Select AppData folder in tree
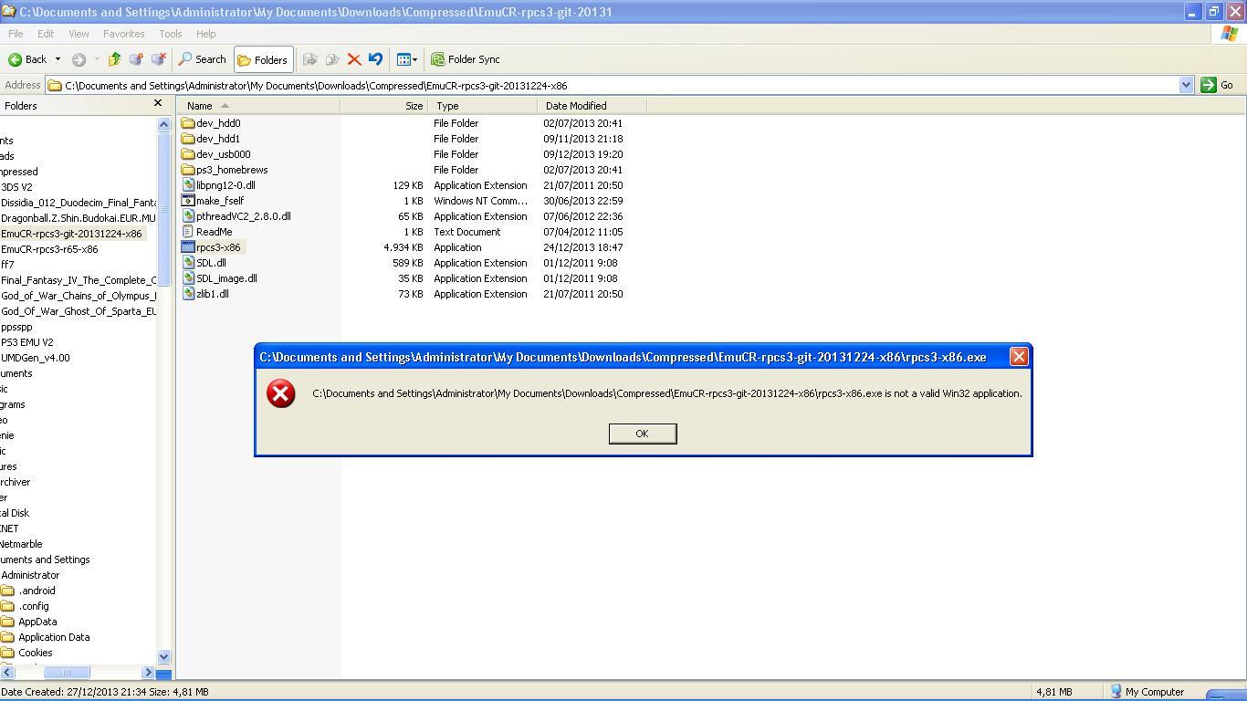 [37, 622]
